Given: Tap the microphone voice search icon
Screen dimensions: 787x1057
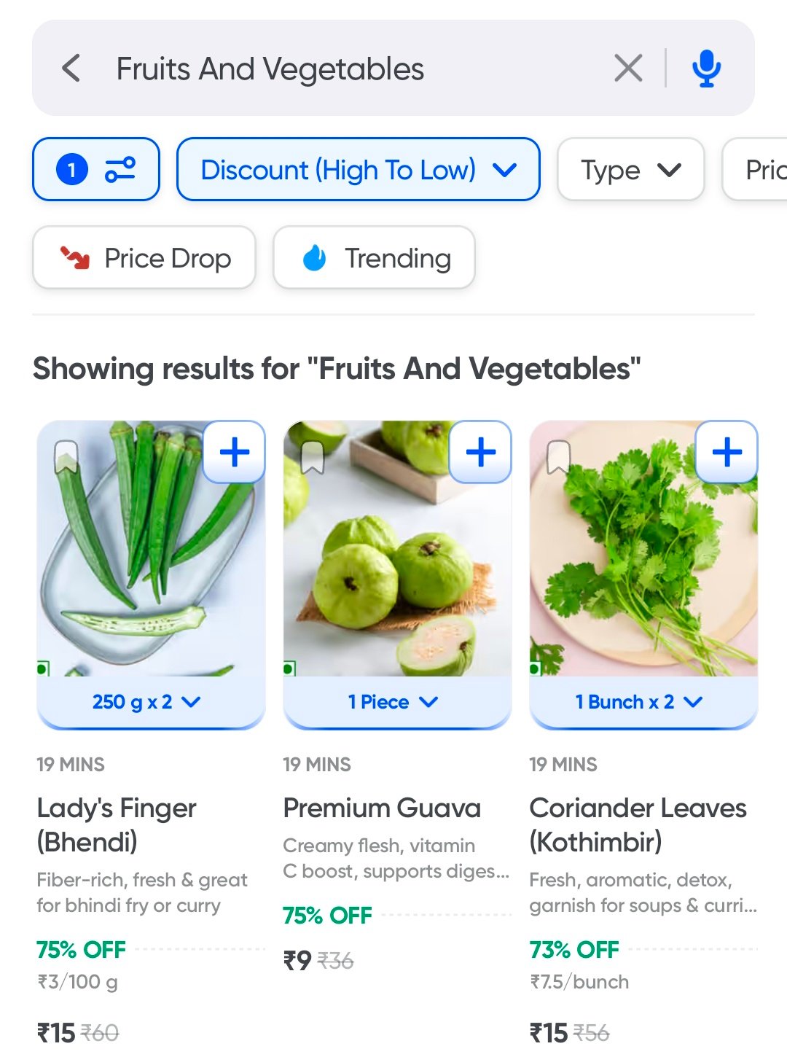Looking at the screenshot, I should (706, 69).
